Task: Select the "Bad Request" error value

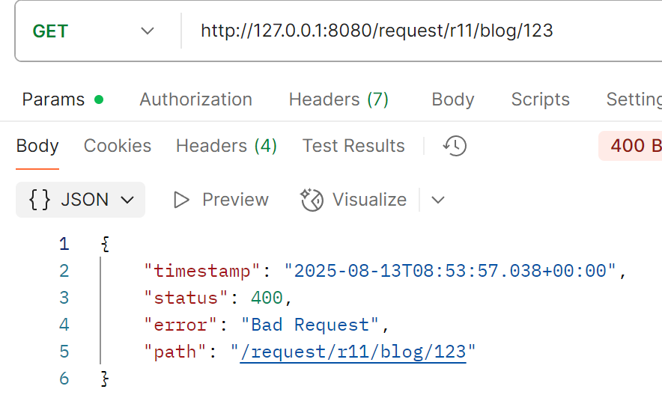Action: (309, 325)
